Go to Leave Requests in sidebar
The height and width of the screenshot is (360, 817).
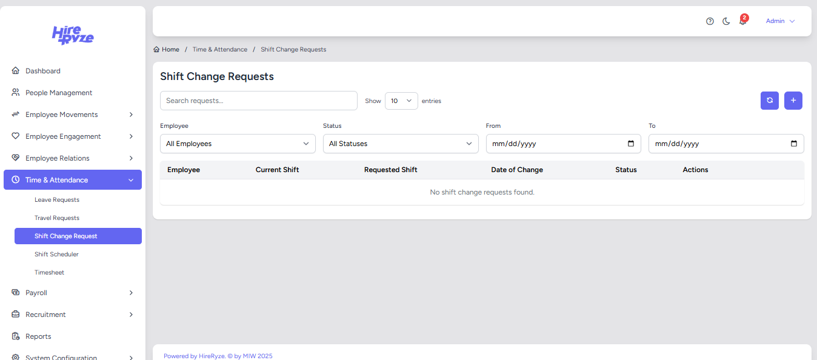(x=57, y=200)
